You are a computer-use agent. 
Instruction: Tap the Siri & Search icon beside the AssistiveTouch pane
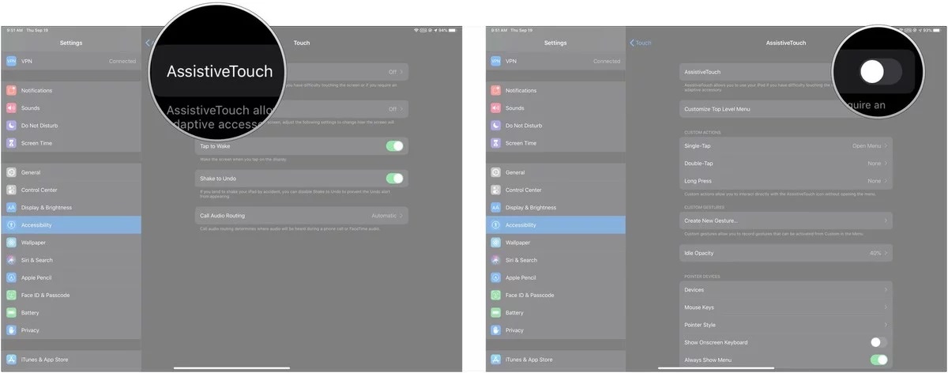click(x=496, y=260)
